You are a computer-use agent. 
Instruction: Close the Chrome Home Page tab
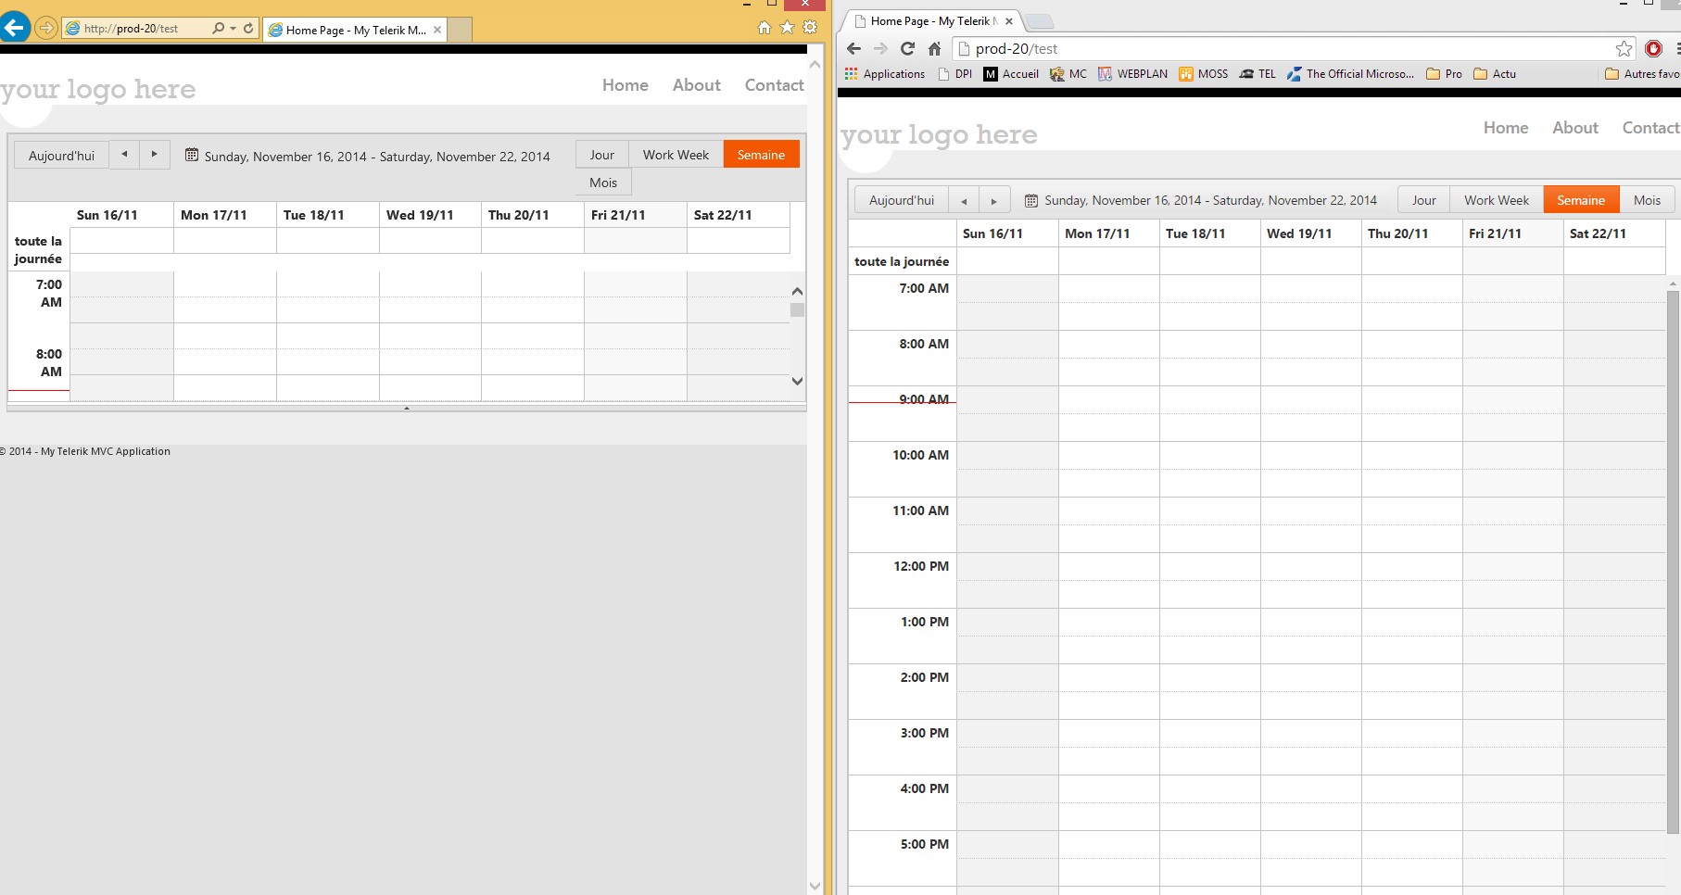point(1009,21)
